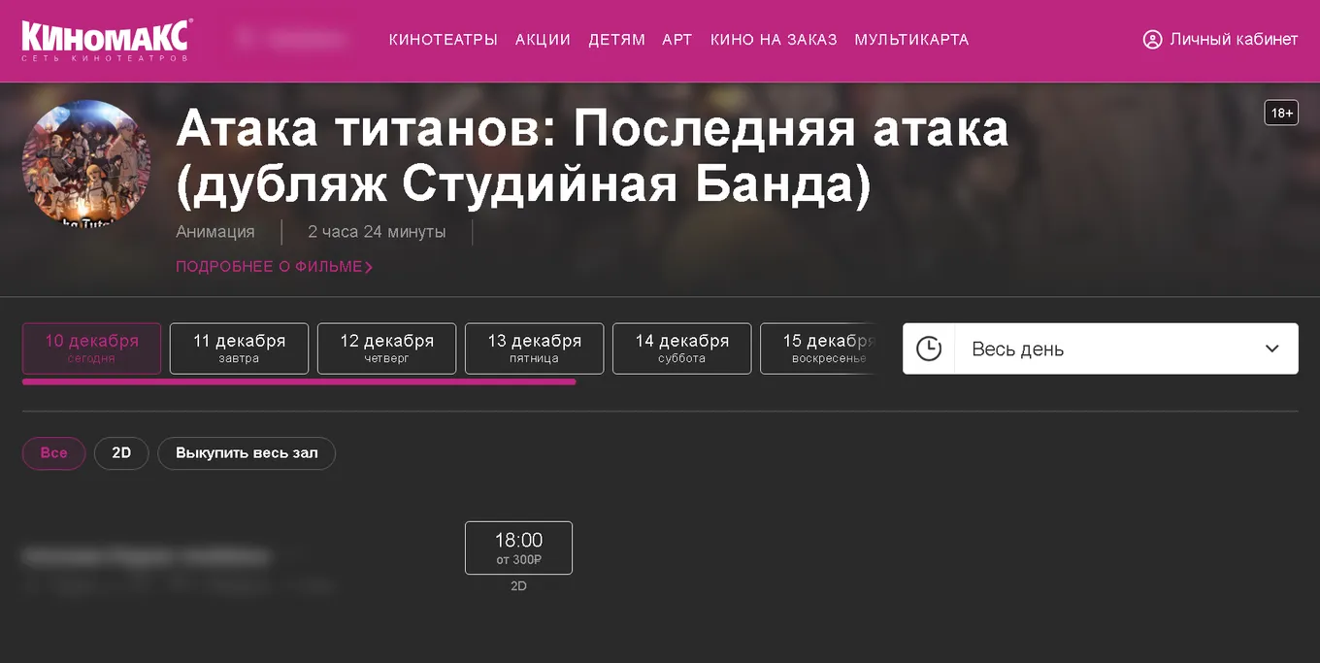Click the Анимация genre text
This screenshot has height=663, width=1320.
tap(215, 232)
